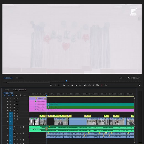Viewport: 144px width, 144px height.
Task: Select the teal Adjustment Layer clip
Action: coord(90,104)
